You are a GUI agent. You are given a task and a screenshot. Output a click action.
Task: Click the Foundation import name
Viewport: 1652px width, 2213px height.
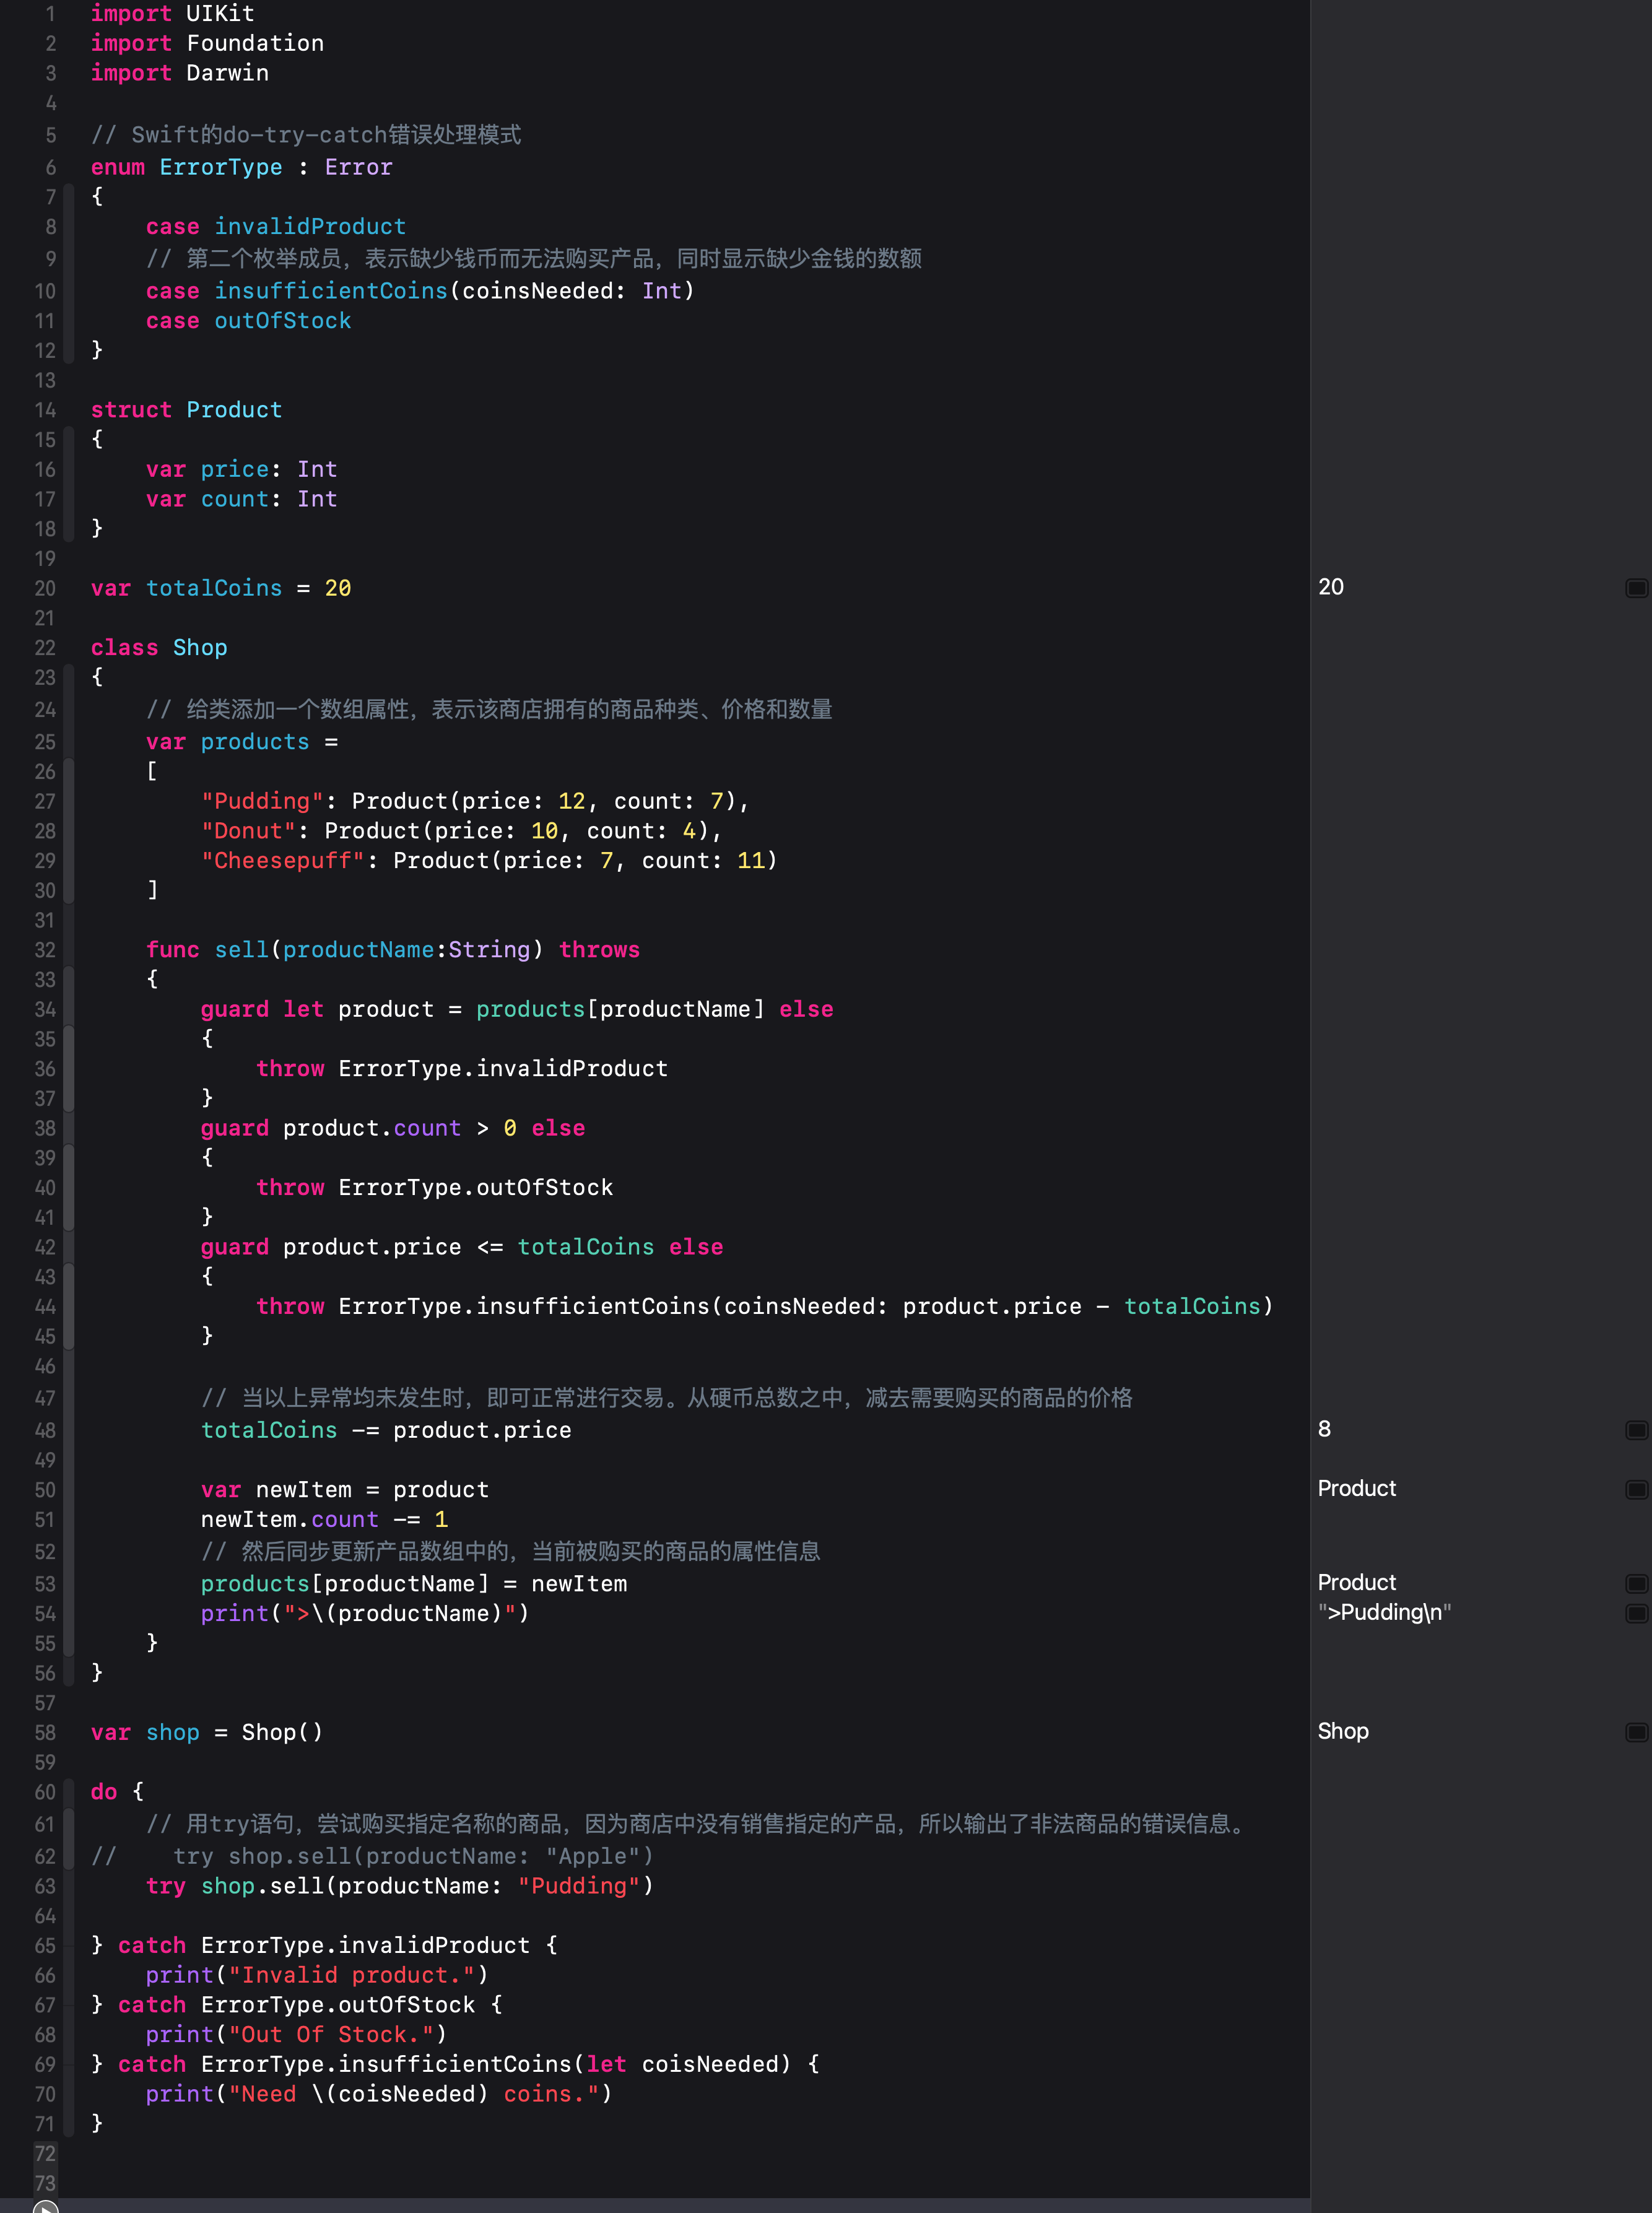[255, 43]
